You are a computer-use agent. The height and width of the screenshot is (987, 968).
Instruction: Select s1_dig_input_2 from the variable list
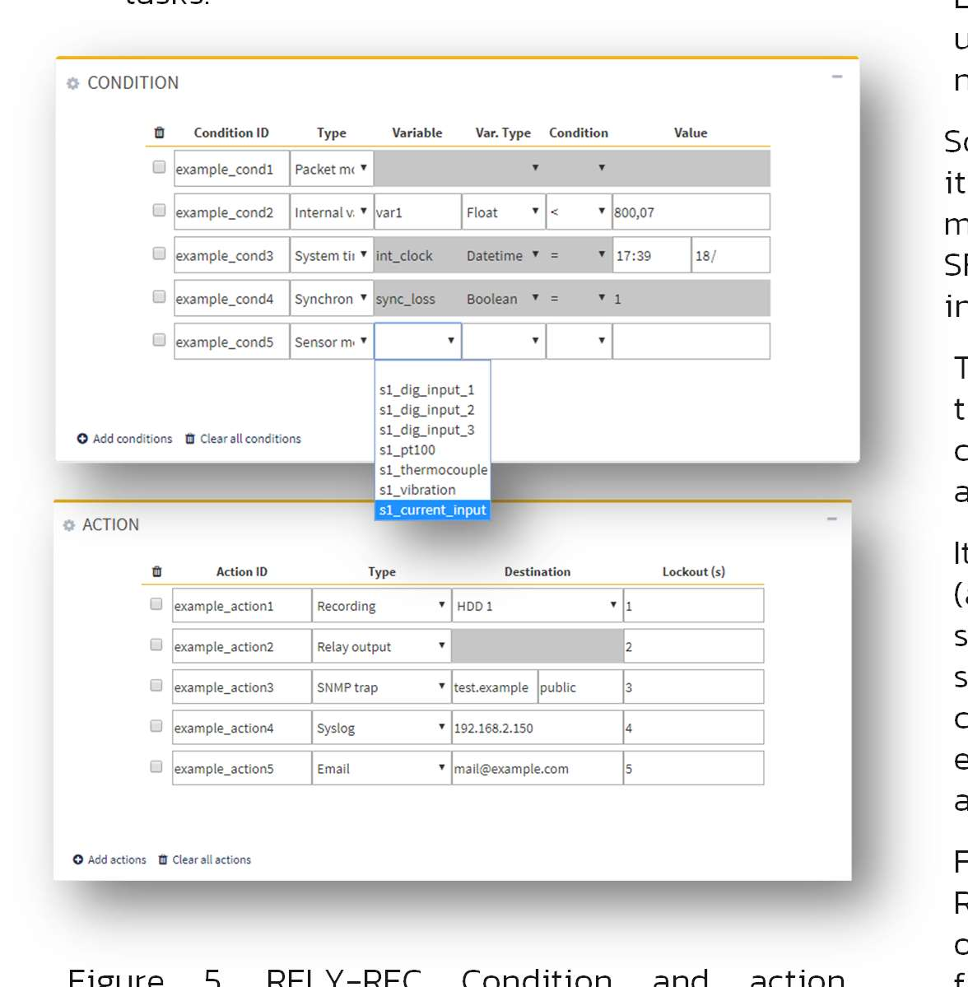[432, 410]
